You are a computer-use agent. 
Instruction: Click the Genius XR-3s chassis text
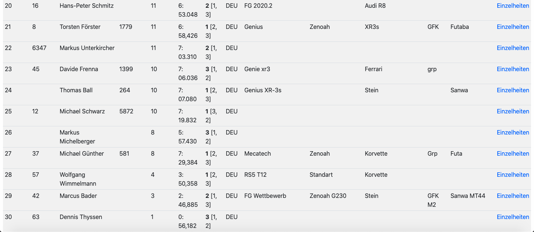click(x=263, y=90)
